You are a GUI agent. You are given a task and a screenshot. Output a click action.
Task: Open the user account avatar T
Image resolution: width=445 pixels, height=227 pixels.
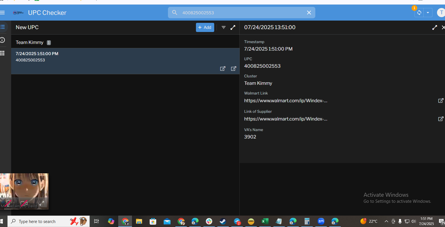pos(441,13)
